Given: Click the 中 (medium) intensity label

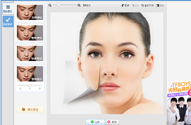Looking at the screenshot, I should 30,89.
